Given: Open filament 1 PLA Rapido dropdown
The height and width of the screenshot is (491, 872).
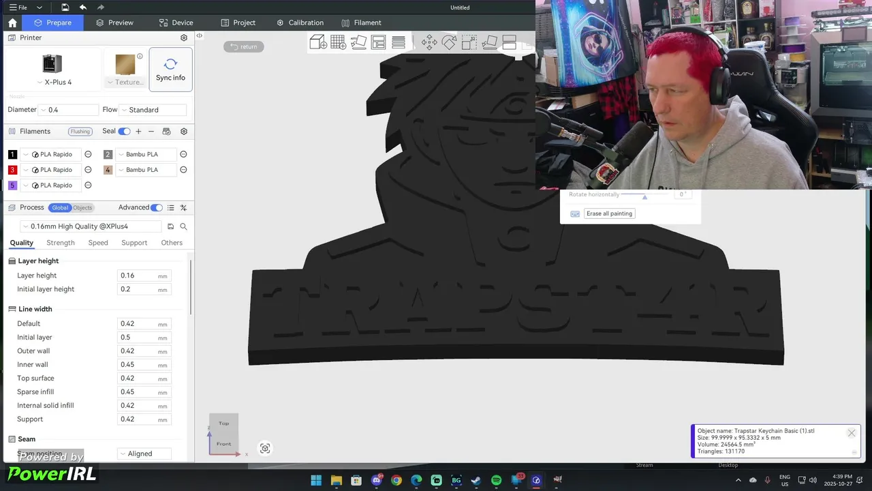Looking at the screenshot, I should 51,155.
